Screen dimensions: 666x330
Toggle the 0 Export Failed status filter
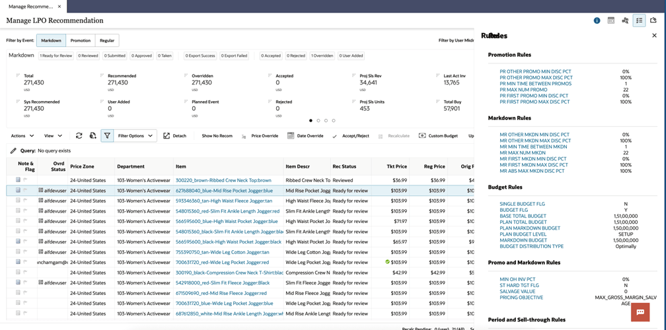click(235, 55)
